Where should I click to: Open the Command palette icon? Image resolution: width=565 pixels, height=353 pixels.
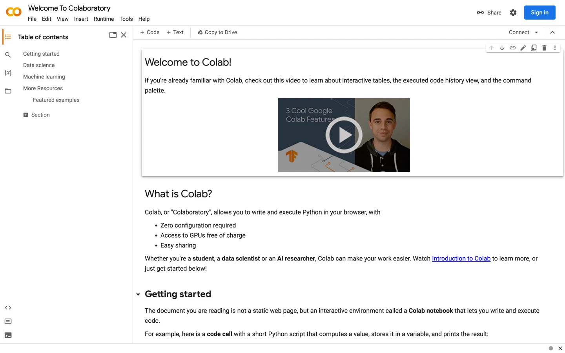coord(8,321)
